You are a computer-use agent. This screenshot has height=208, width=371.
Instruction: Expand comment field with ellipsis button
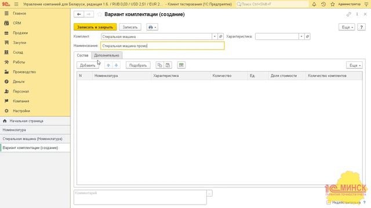209,193
